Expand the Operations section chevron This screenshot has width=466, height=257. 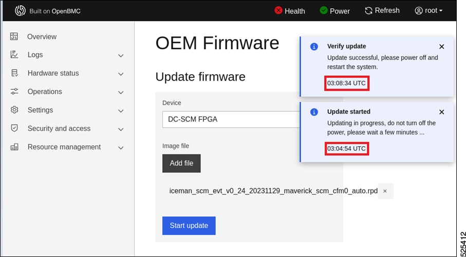click(121, 92)
